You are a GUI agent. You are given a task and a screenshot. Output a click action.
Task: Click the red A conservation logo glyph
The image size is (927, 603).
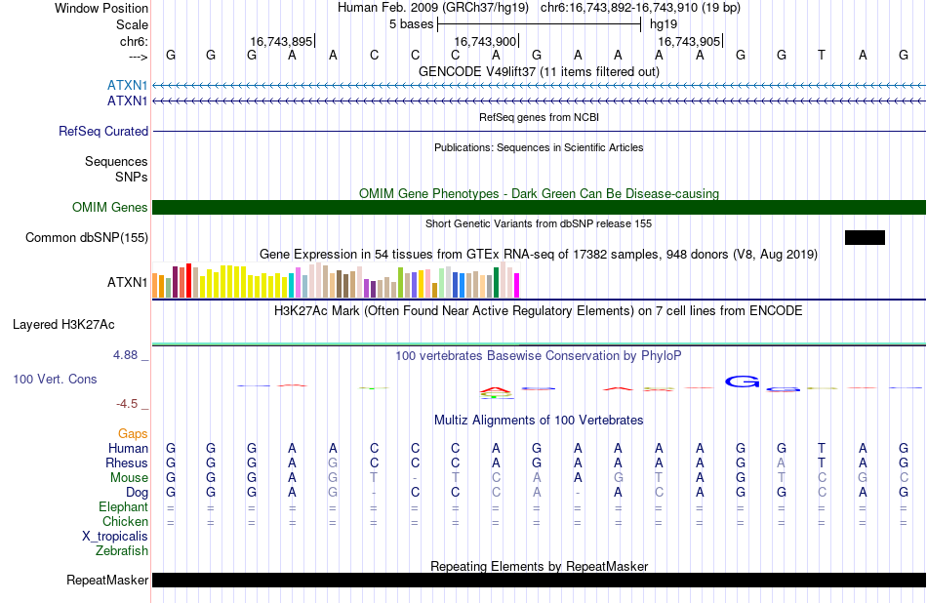[496, 390]
